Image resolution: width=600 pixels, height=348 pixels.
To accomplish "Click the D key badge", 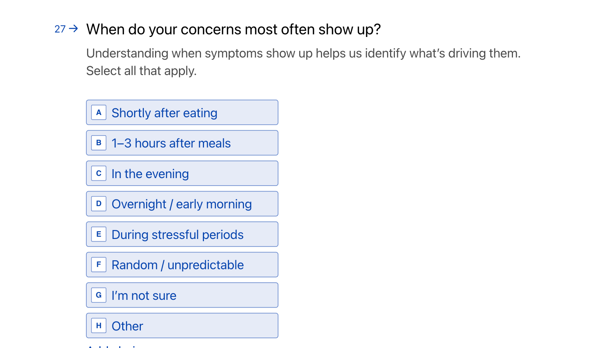I will coord(99,203).
